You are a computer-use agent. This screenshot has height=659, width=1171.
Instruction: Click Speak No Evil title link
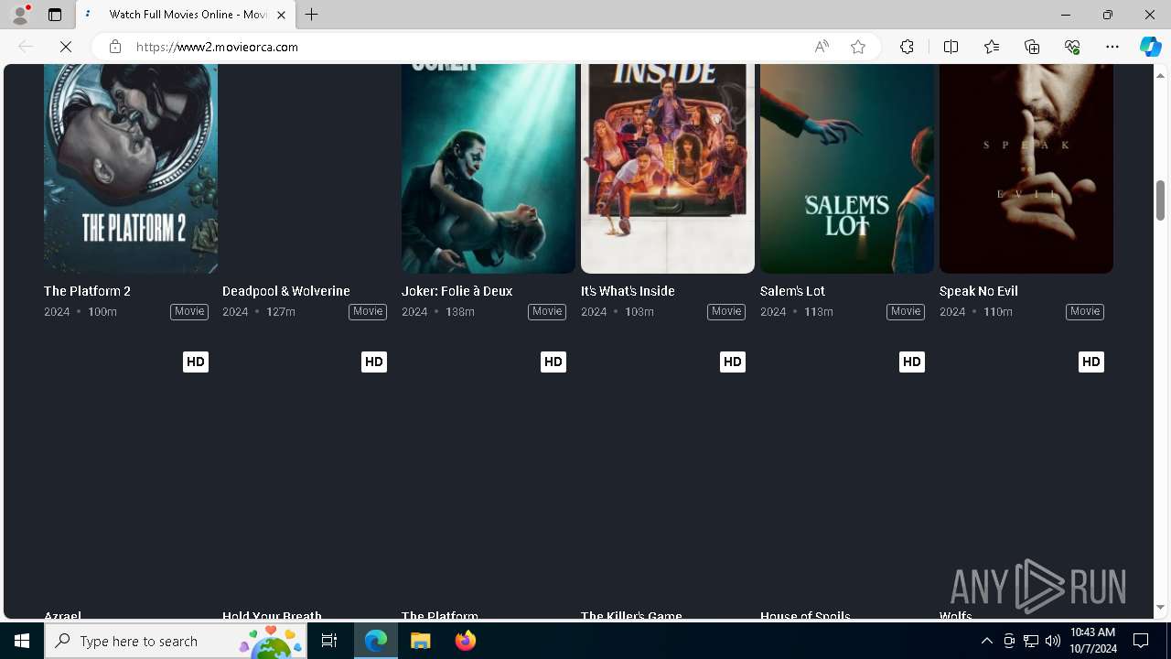pyautogui.click(x=979, y=291)
